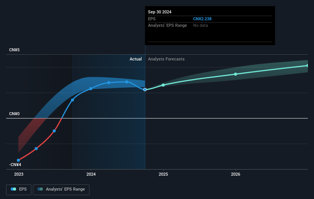Click the 2023 x-axis label
This screenshot has width=314, height=199.
point(19,175)
